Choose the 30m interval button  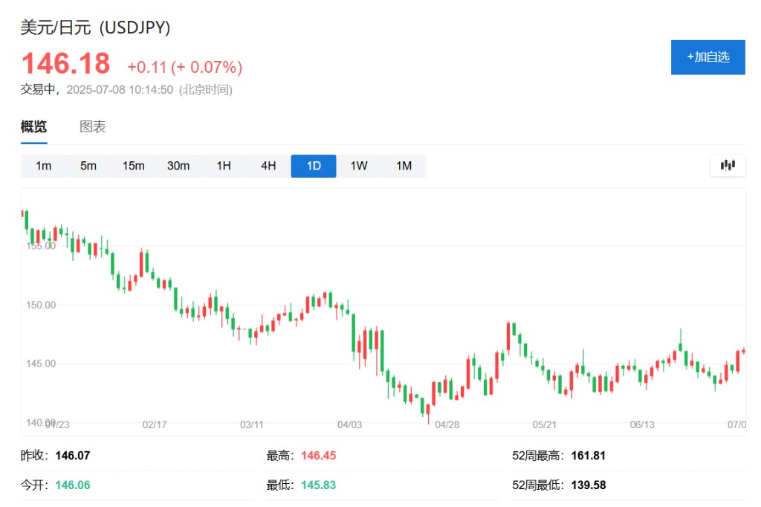(178, 166)
